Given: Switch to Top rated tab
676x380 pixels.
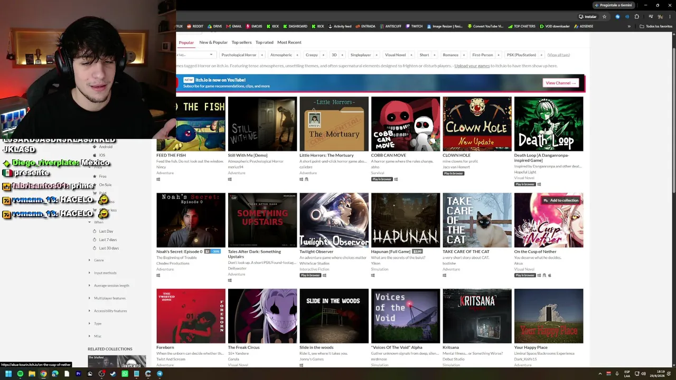Looking at the screenshot, I should coord(265,42).
